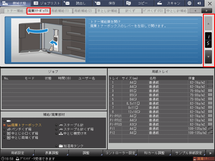Open RUカール調整 curl adjustment
The height and width of the screenshot is (161, 215).
[x=154, y=153]
